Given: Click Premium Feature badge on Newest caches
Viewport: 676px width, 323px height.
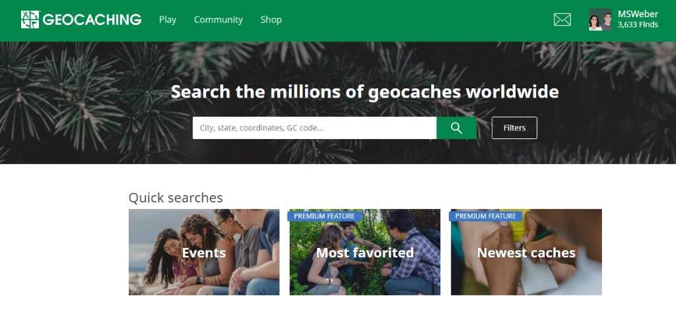Looking at the screenshot, I should click(485, 216).
